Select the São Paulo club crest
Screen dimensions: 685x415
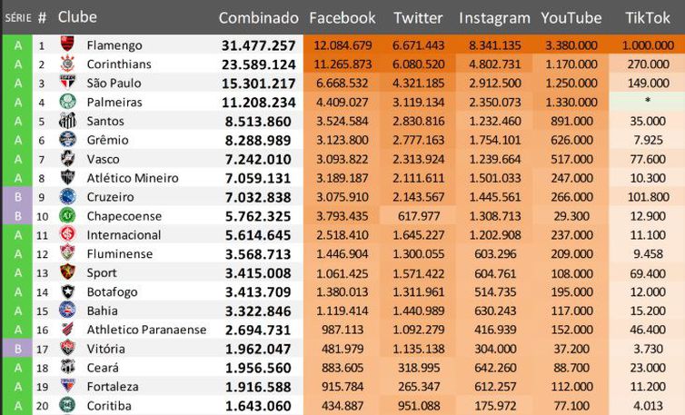click(x=66, y=84)
